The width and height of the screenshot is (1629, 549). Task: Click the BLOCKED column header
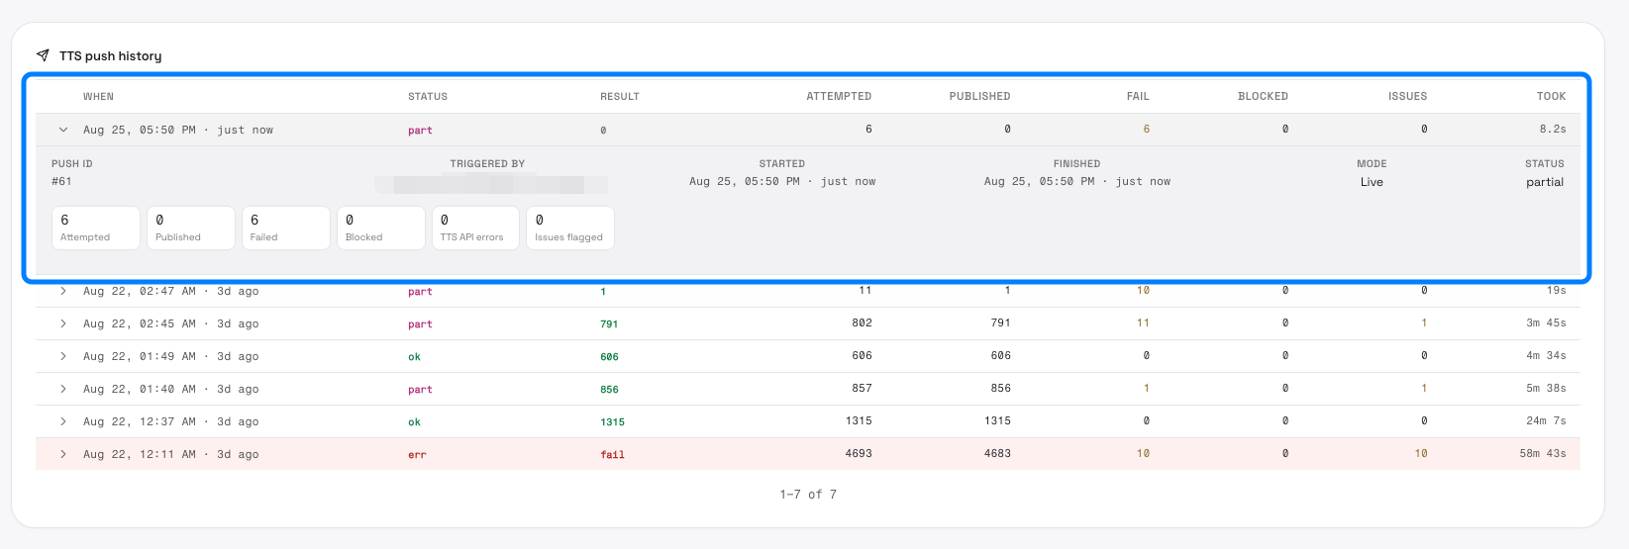pyautogui.click(x=1263, y=97)
